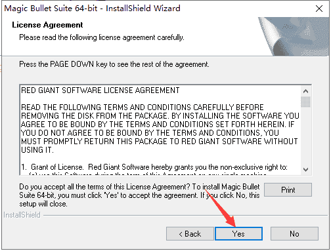Click the PAGE DOWN instruction text
Screen dimensions: 331x251
pyautogui.click(x=114, y=64)
